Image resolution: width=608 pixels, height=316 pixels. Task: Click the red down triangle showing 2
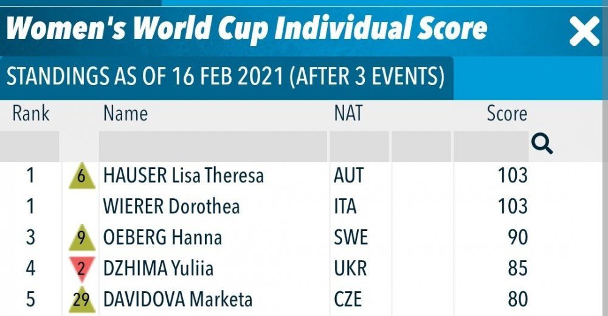(x=82, y=269)
